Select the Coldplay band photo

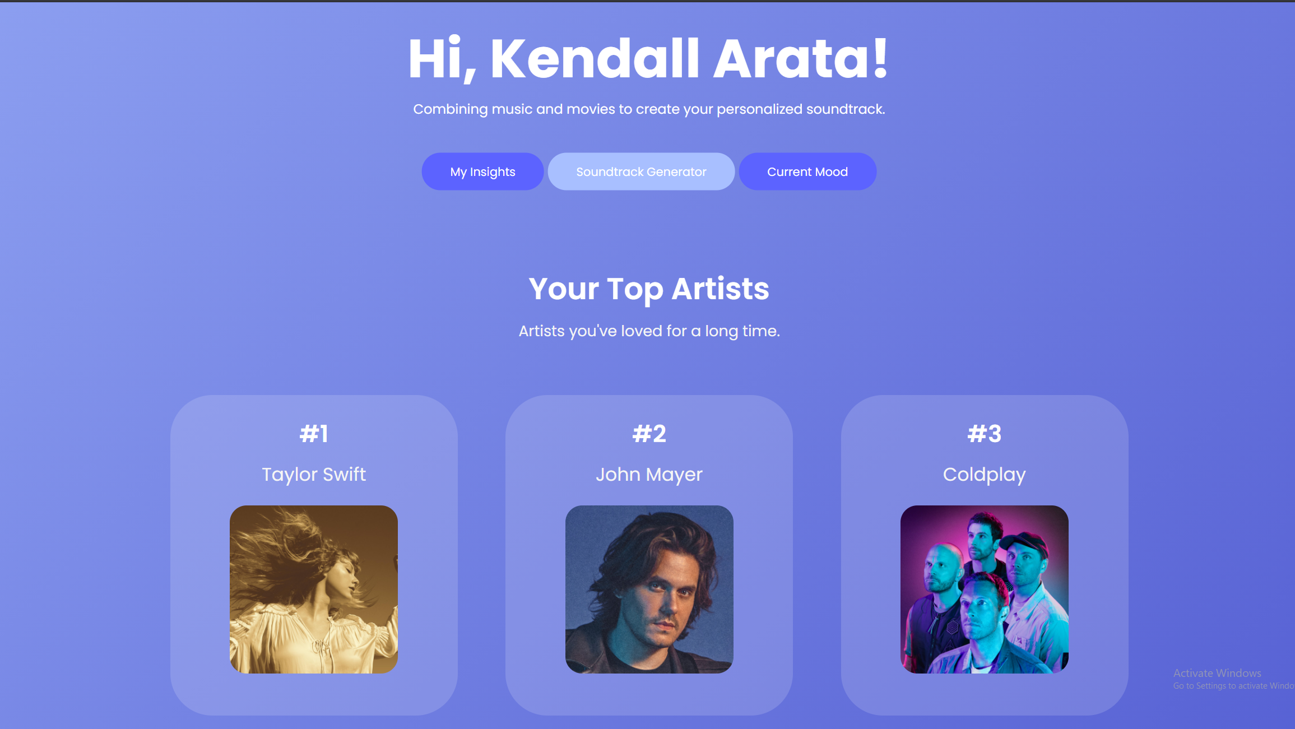tap(984, 589)
